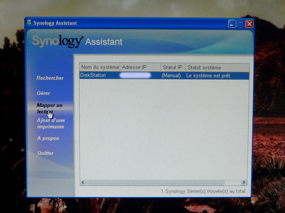Sort by Adresse IP column header

click(140, 68)
